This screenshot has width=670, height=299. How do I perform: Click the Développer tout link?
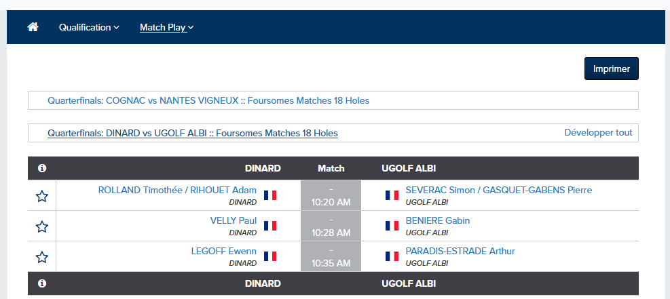(598, 132)
